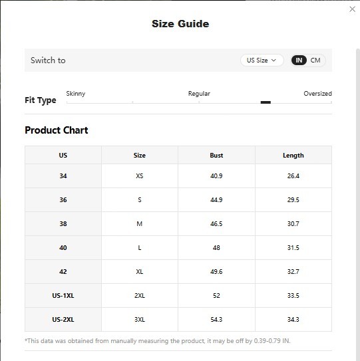Click the Regular fit label
Image resolution: width=360 pixels, height=361 pixels.
199,94
